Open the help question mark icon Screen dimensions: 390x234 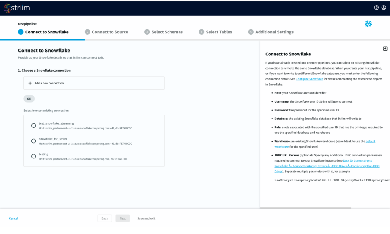376,8
